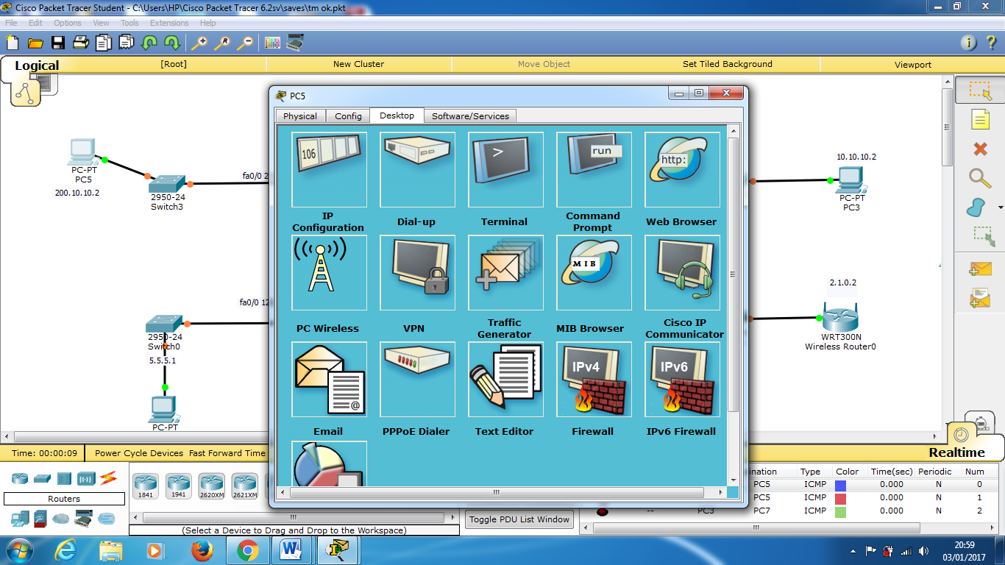
Task: Open the Text Editor app
Action: (505, 380)
